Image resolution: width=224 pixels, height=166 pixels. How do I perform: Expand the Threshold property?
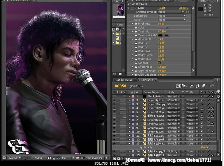click(x=132, y=31)
